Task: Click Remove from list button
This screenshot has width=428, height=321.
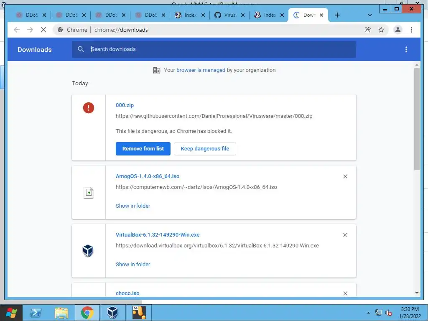Action: [x=143, y=149]
